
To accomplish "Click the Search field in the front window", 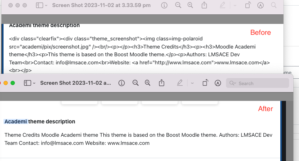I will click(257, 83).
